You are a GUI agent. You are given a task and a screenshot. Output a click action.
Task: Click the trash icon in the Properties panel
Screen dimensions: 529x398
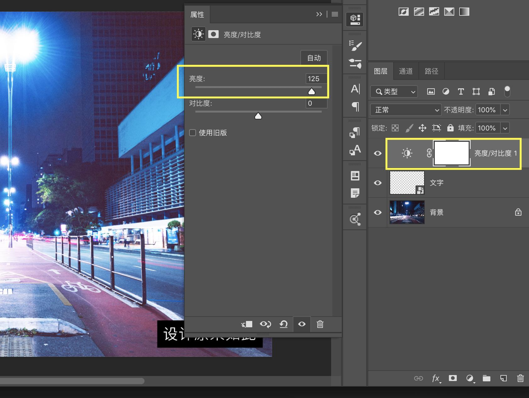(320, 324)
